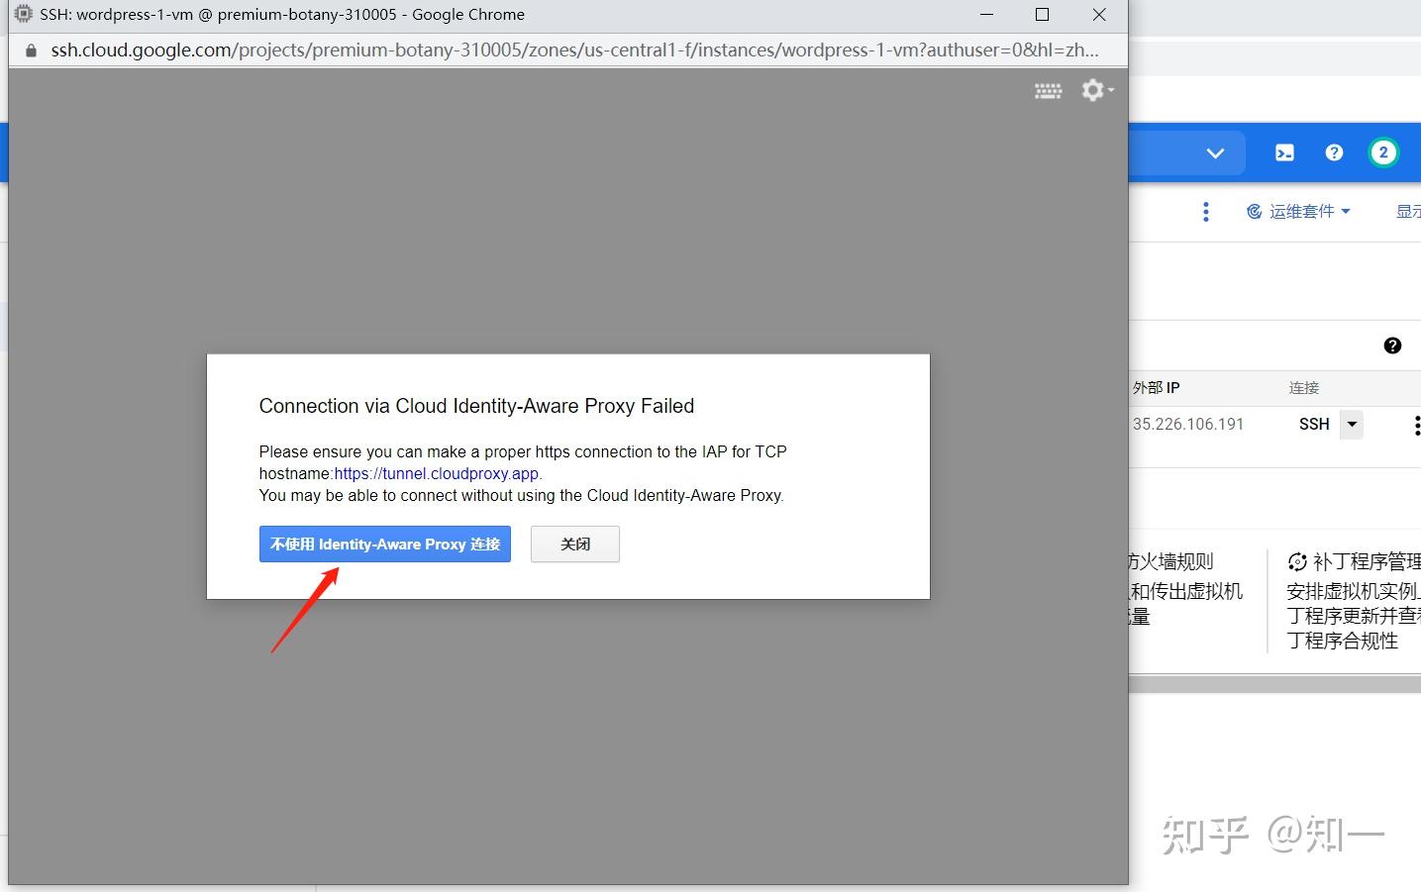Click the black help icon above 连接 column

[1392, 346]
